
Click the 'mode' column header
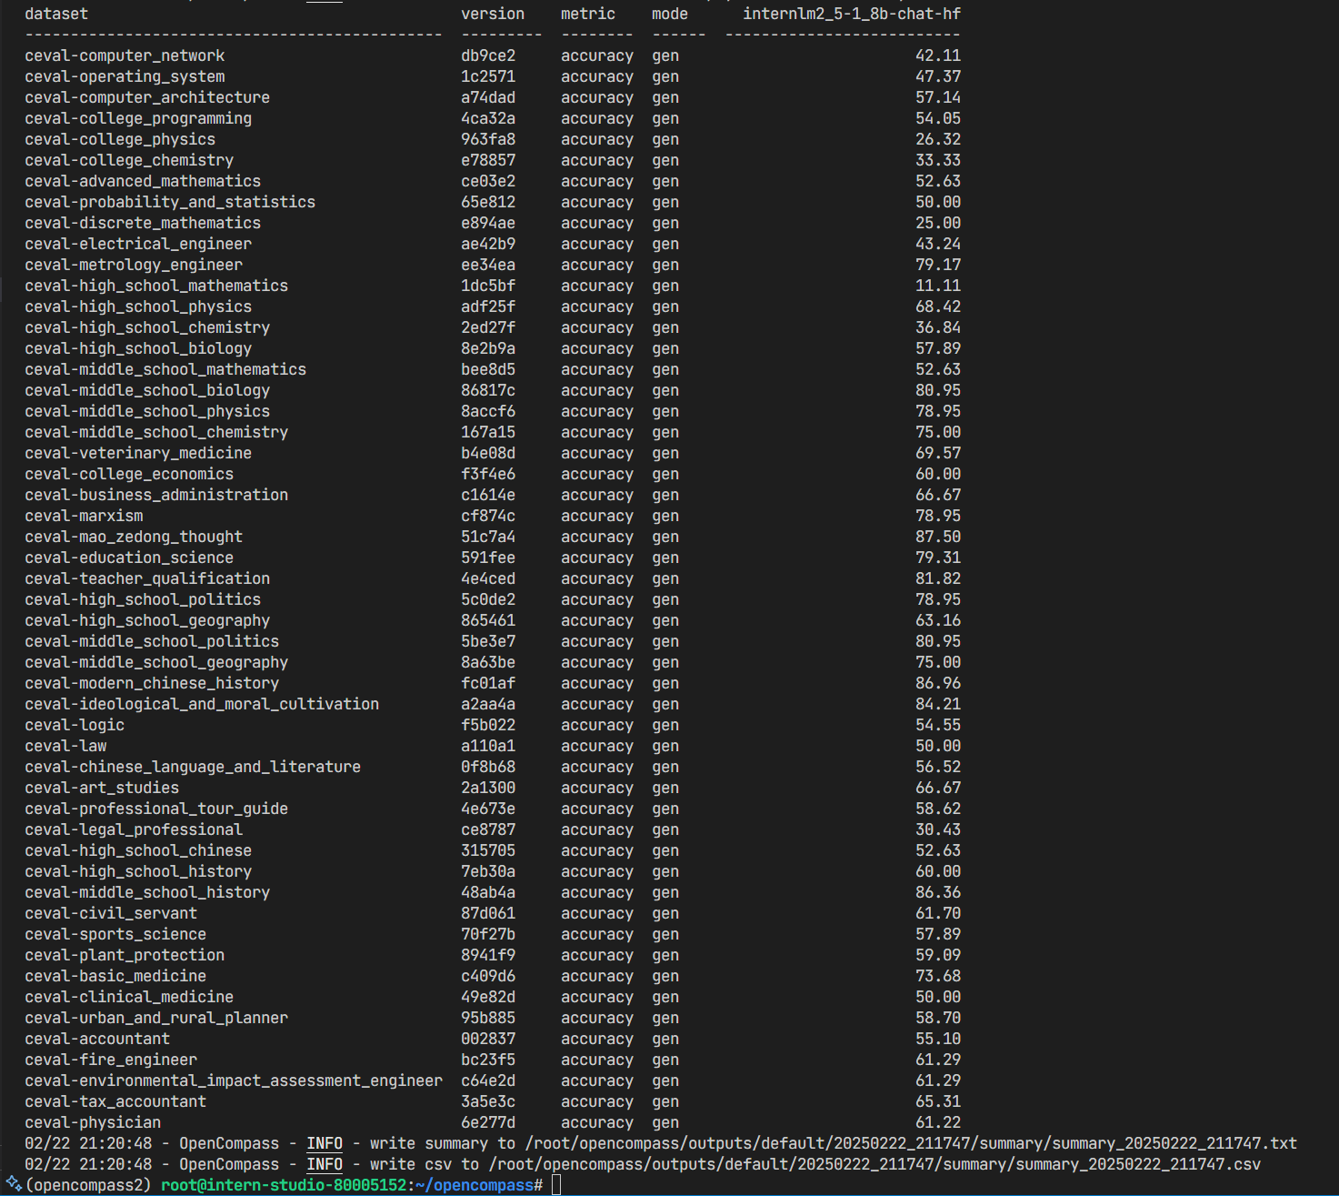[x=670, y=14]
